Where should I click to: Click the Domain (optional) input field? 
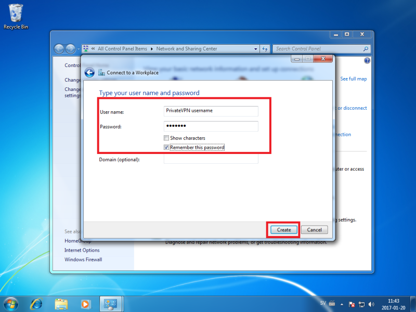pos(211,160)
